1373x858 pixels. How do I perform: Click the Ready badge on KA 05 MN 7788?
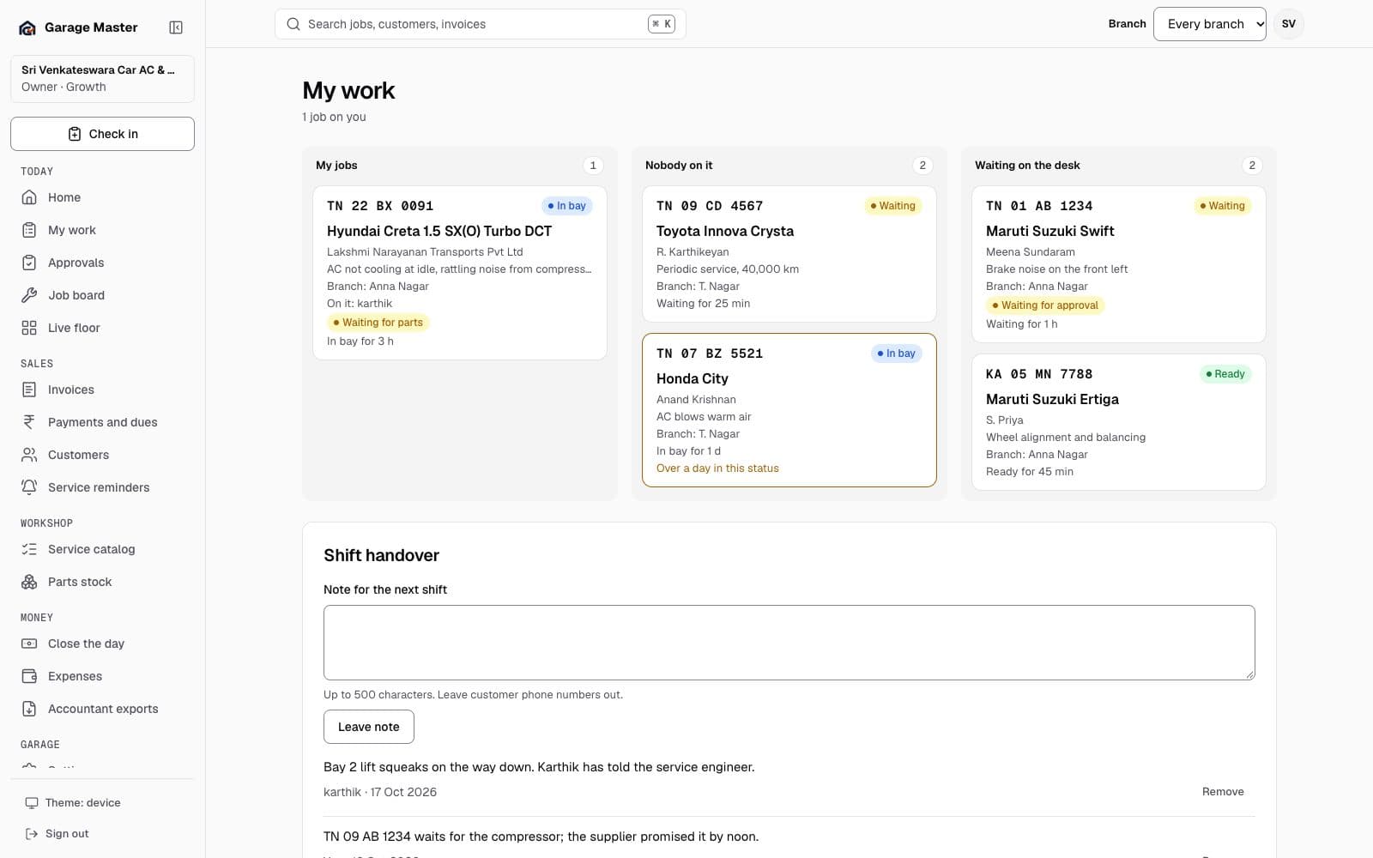click(x=1225, y=374)
